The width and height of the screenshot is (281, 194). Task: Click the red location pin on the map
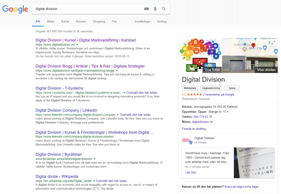(x=253, y=45)
